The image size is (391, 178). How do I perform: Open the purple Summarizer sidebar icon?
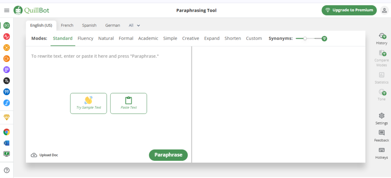pyautogui.click(x=7, y=70)
